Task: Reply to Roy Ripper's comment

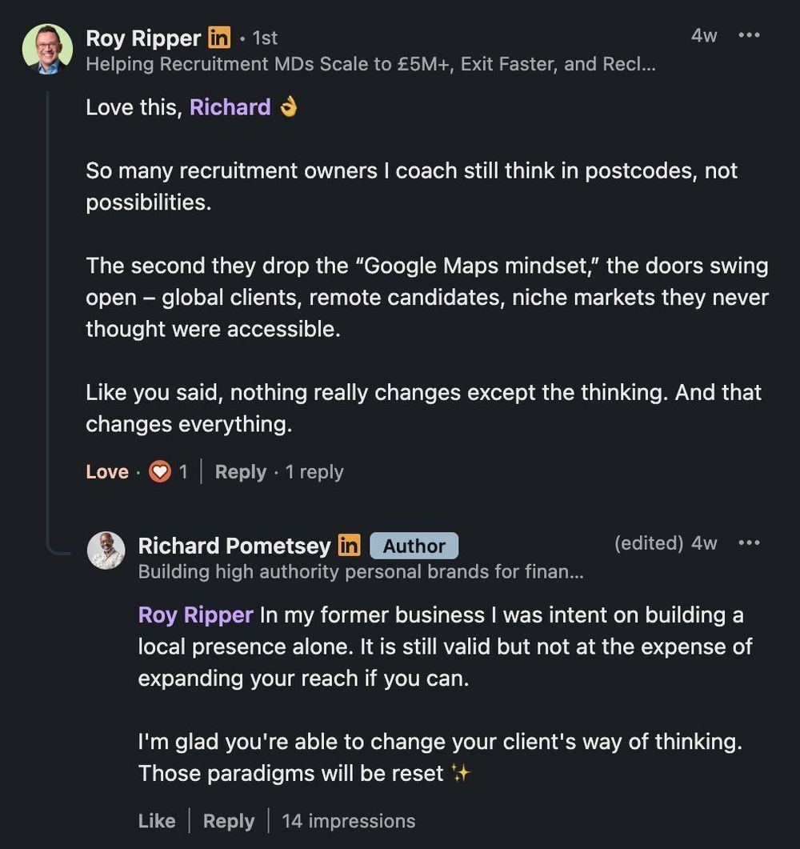Action: pyautogui.click(x=240, y=472)
